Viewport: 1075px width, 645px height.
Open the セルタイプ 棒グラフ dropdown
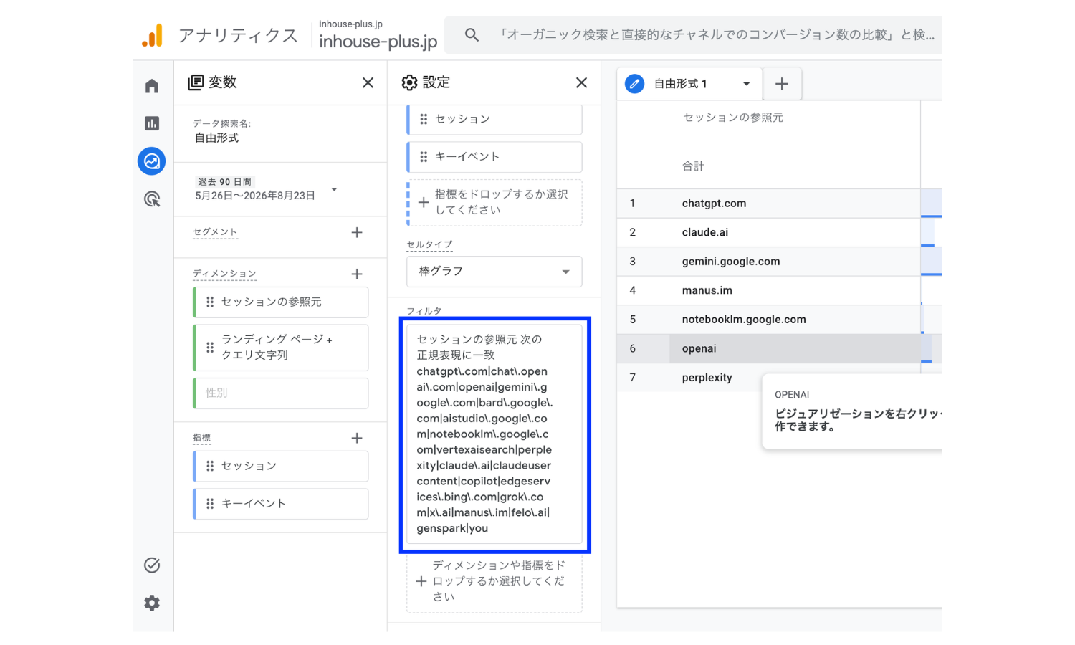point(494,272)
